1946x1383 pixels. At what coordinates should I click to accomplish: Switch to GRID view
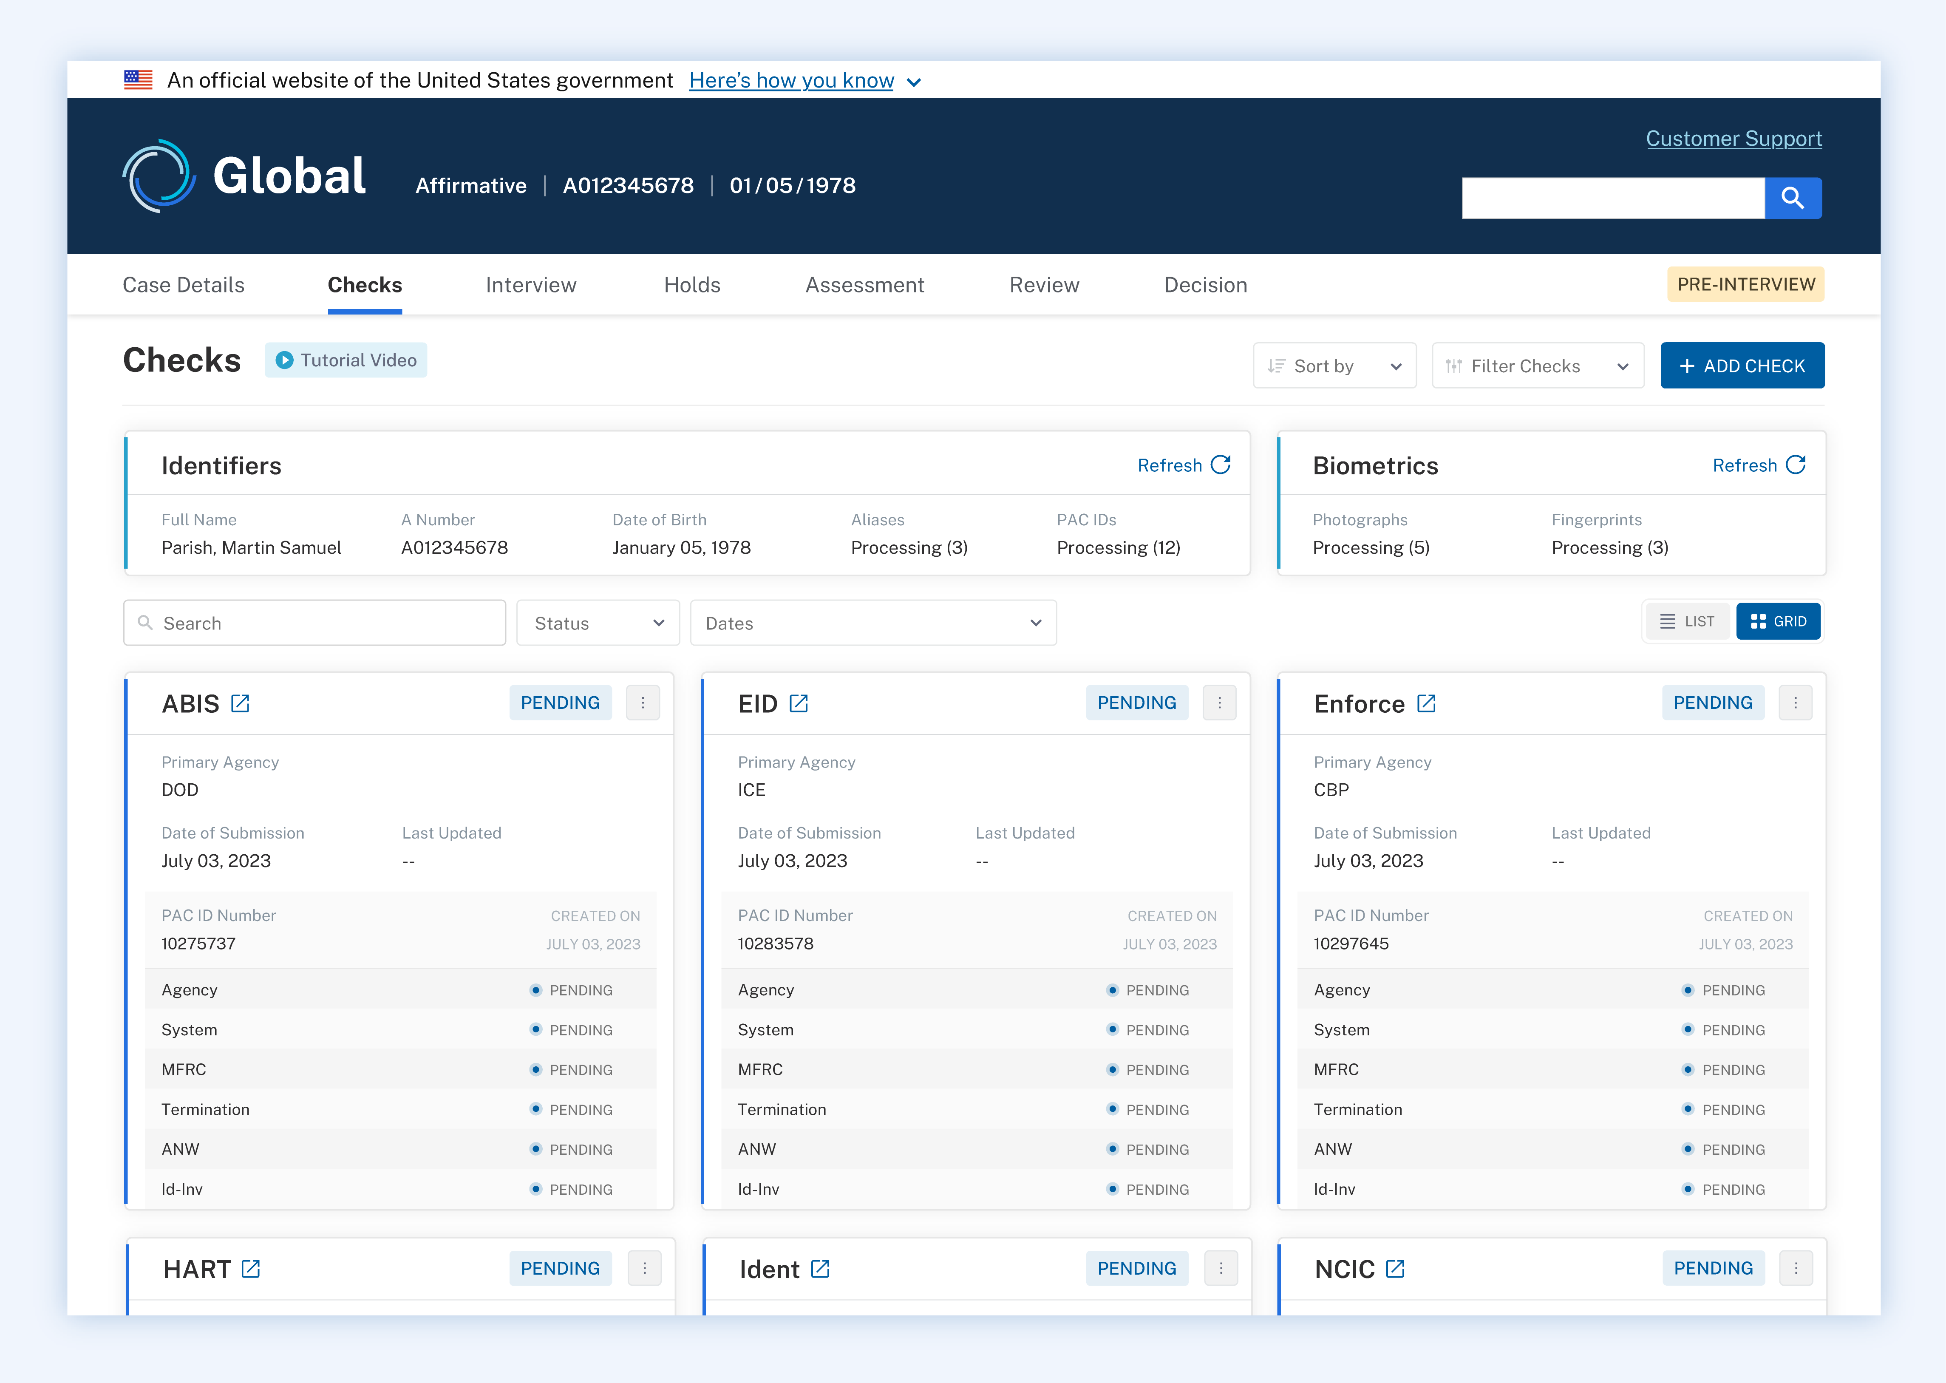(x=1778, y=622)
